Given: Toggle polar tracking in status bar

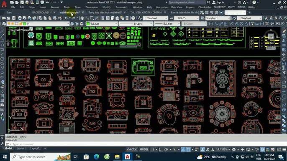Looking at the screenshot, I should click(166, 149).
